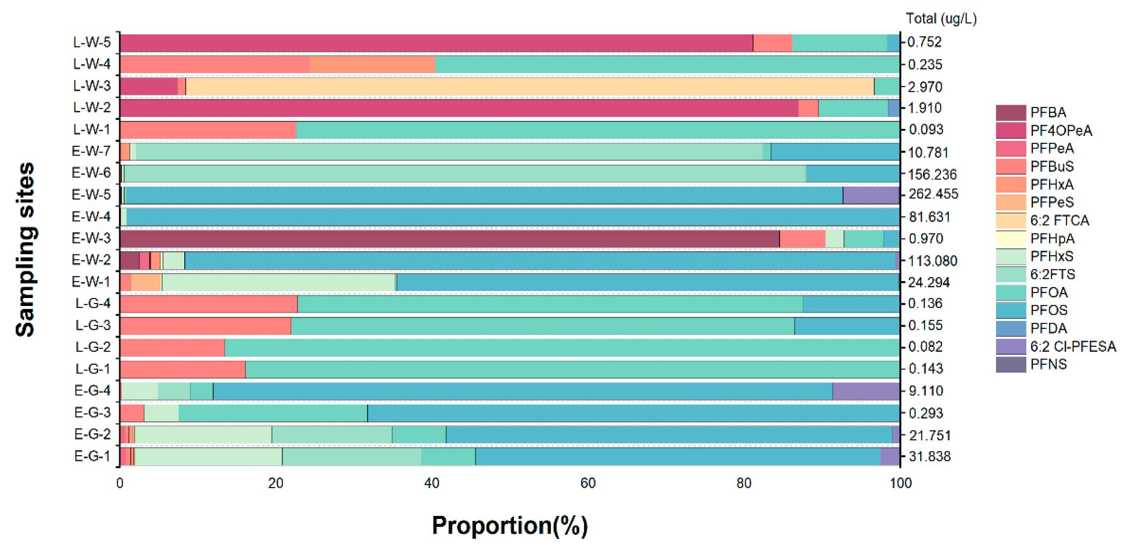Screen dimensions: 1129x550
Task: Click the PFBA legend color swatch
Action: (1011, 112)
